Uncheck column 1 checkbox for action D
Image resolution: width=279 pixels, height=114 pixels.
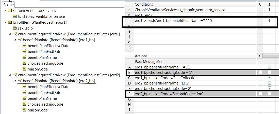click(x=269, y=83)
